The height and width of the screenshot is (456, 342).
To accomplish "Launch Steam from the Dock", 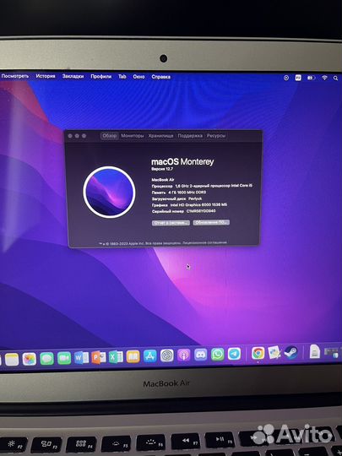I will point(290,352).
